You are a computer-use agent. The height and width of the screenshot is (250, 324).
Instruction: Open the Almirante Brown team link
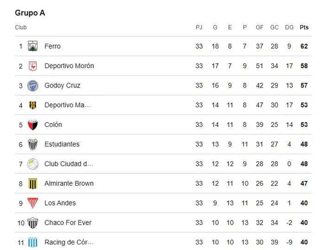(x=69, y=183)
